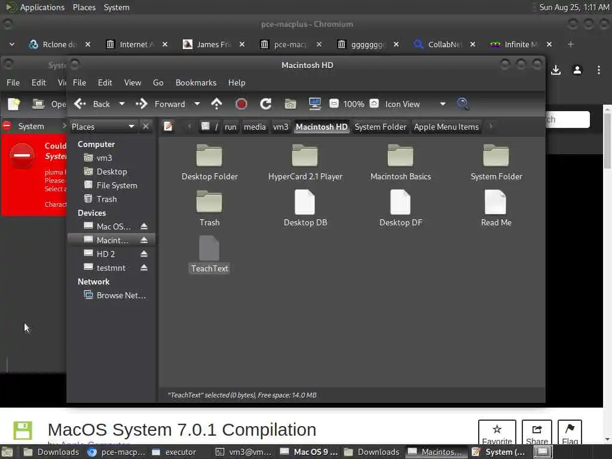Open the View menu

click(x=132, y=82)
